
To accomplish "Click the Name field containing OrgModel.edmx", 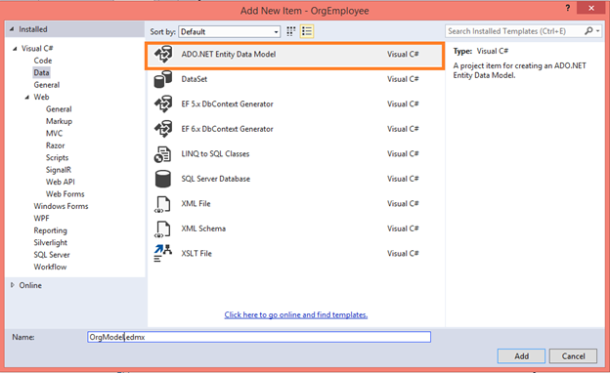I will coord(259,337).
